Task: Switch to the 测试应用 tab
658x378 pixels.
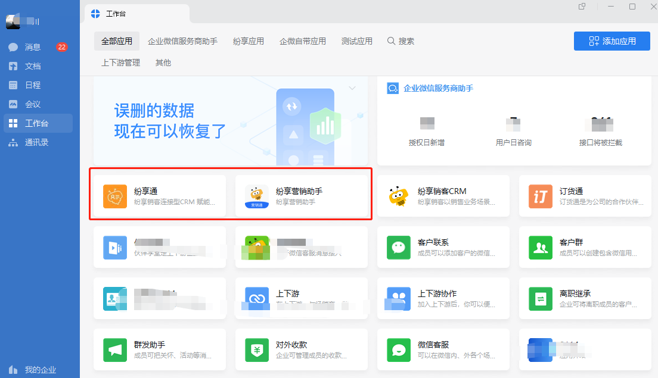Action: (x=356, y=41)
